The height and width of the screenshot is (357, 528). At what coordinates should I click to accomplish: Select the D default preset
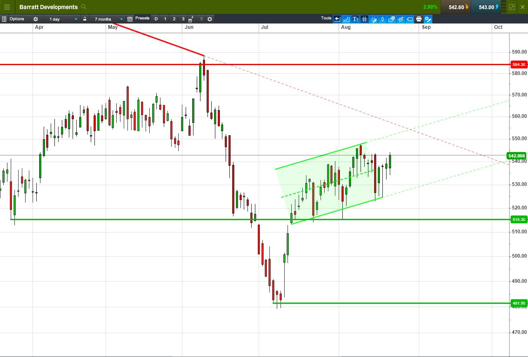156,19
